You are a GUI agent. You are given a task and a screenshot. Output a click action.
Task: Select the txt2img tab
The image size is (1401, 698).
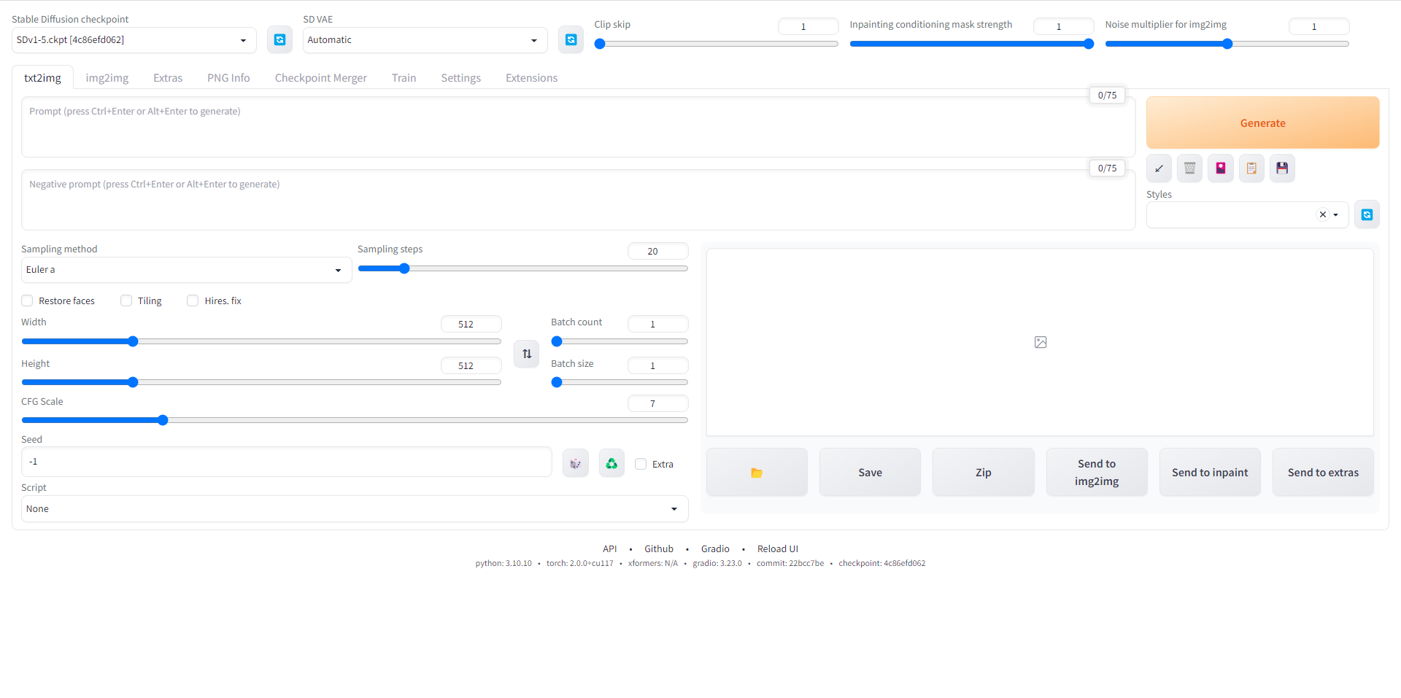tap(43, 78)
